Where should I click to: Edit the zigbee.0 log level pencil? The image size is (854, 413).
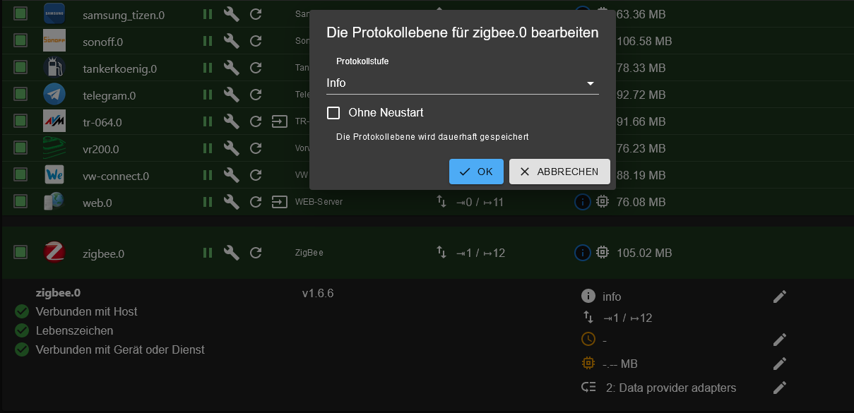779,297
